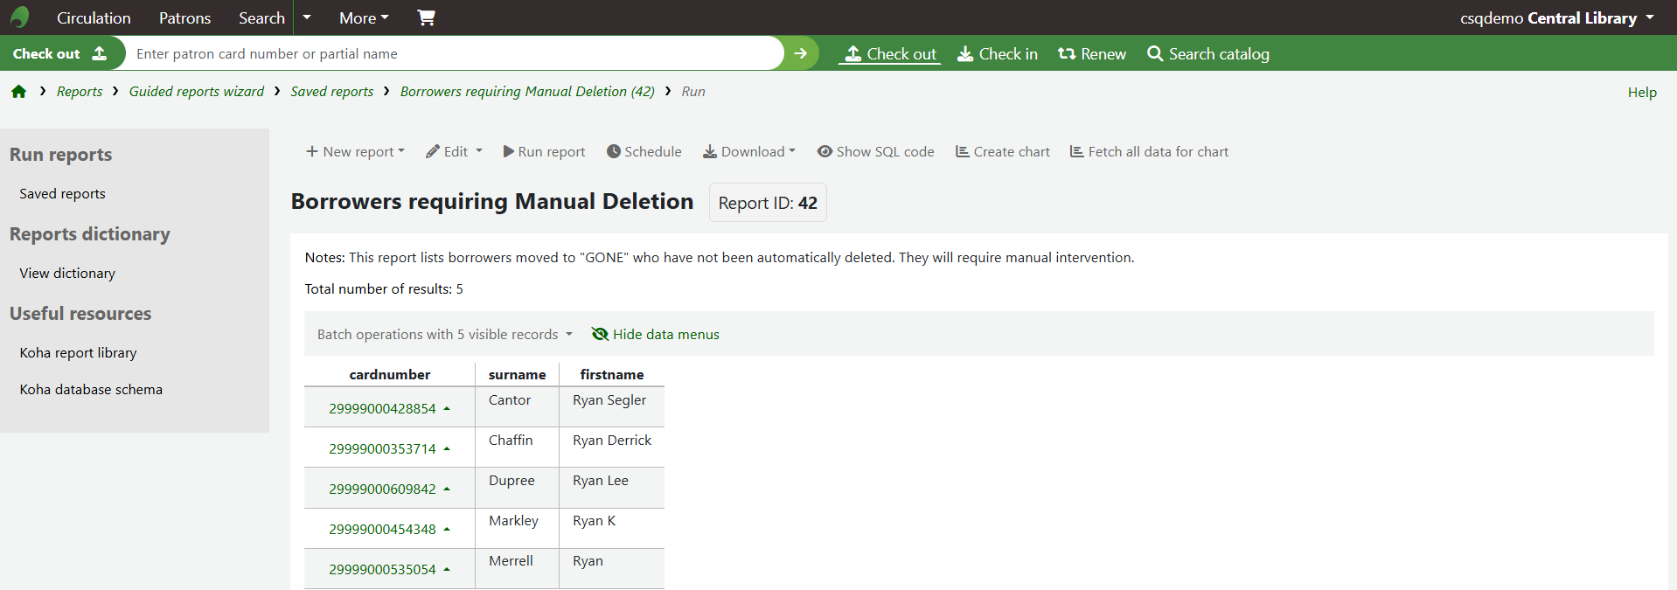Viewport: 1677px width, 590px height.
Task: Toggle Hide data menus
Action: coord(656,335)
